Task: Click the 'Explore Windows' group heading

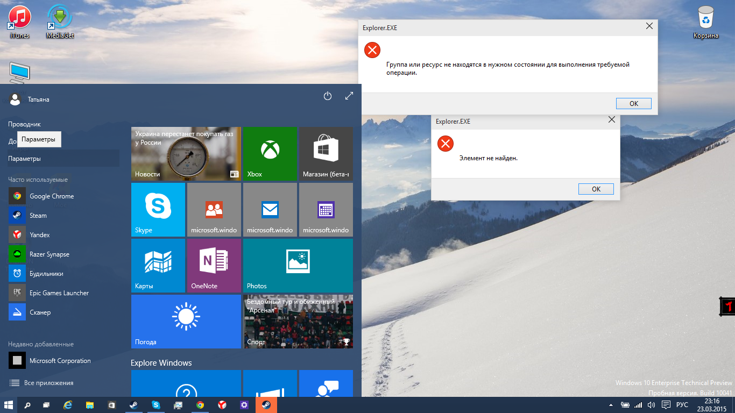Action: pos(161,363)
